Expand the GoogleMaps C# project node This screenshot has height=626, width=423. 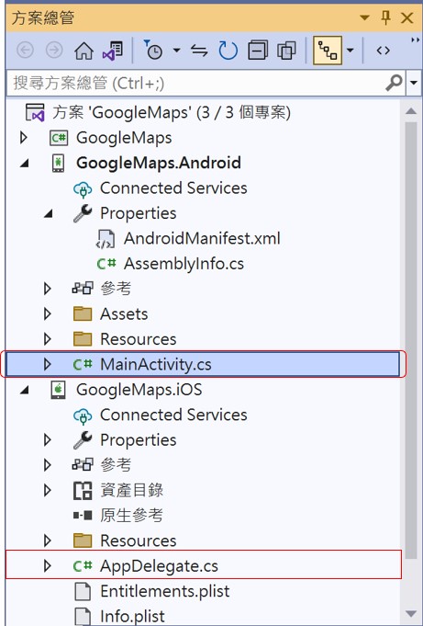(x=24, y=138)
